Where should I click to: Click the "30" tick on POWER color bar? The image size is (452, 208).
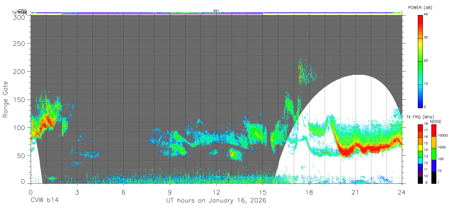pyautogui.click(x=427, y=37)
